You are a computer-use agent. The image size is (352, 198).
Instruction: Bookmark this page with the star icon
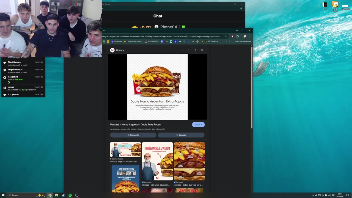point(226,36)
